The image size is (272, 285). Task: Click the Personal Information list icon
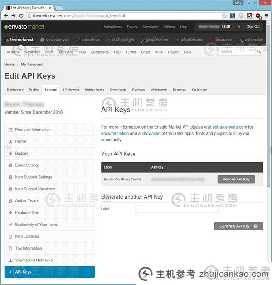[10, 130]
